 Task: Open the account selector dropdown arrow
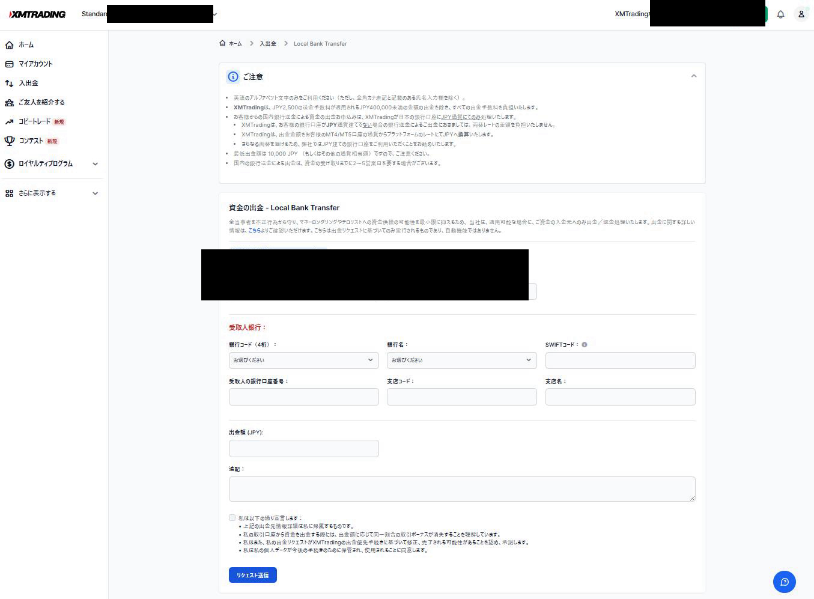pos(215,14)
